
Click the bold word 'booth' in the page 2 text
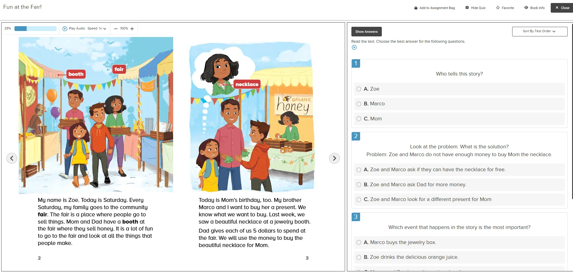click(130, 222)
